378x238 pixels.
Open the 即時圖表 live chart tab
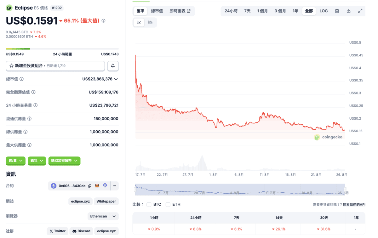[x=180, y=11]
